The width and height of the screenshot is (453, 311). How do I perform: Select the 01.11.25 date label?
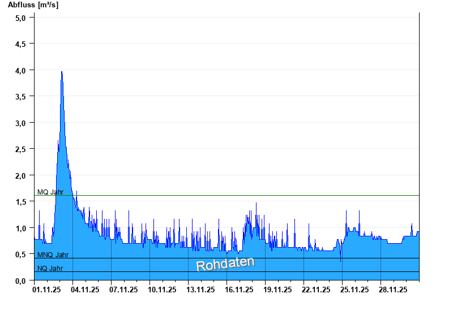46,290
